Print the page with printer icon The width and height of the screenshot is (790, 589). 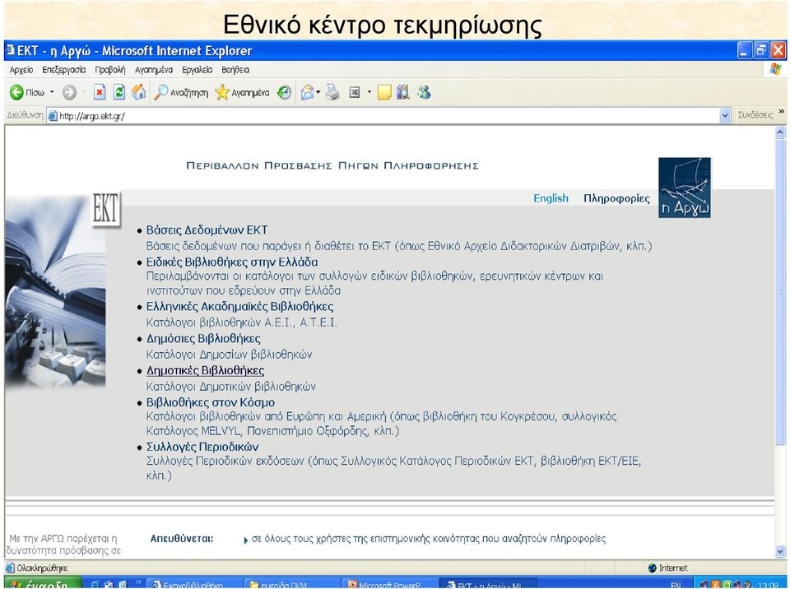332,92
